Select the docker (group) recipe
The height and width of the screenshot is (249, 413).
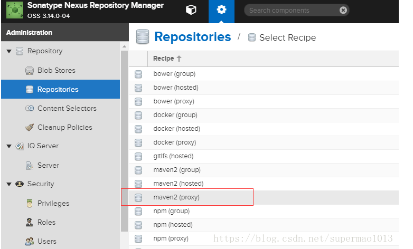(x=264, y=115)
